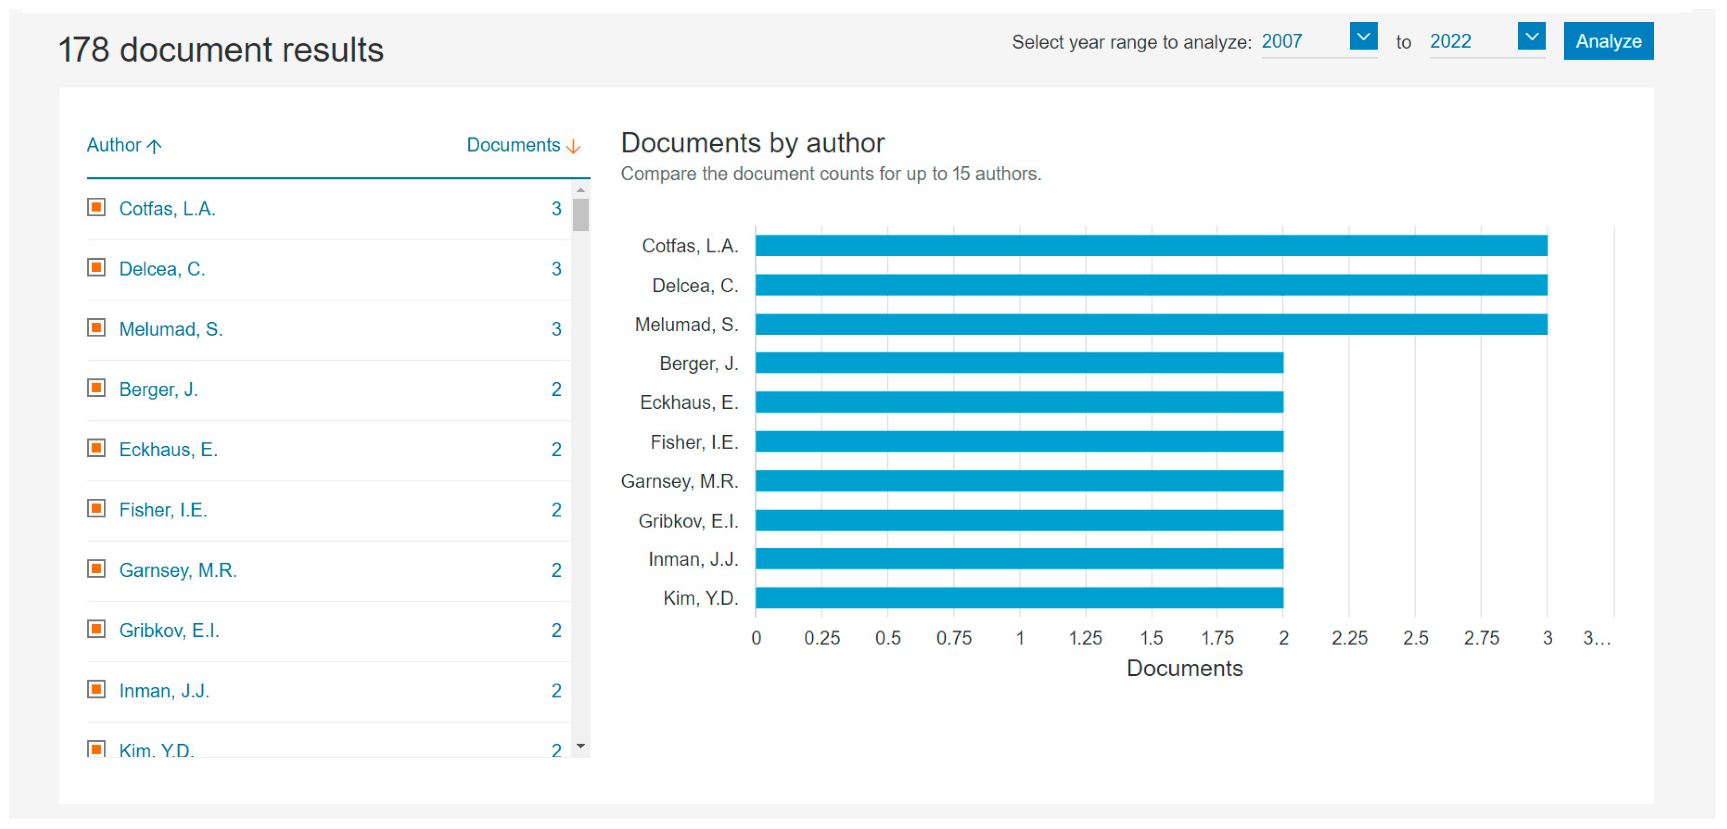Toggle Garnsey, M.R. author checkbox
1727x829 pixels.
coord(97,570)
